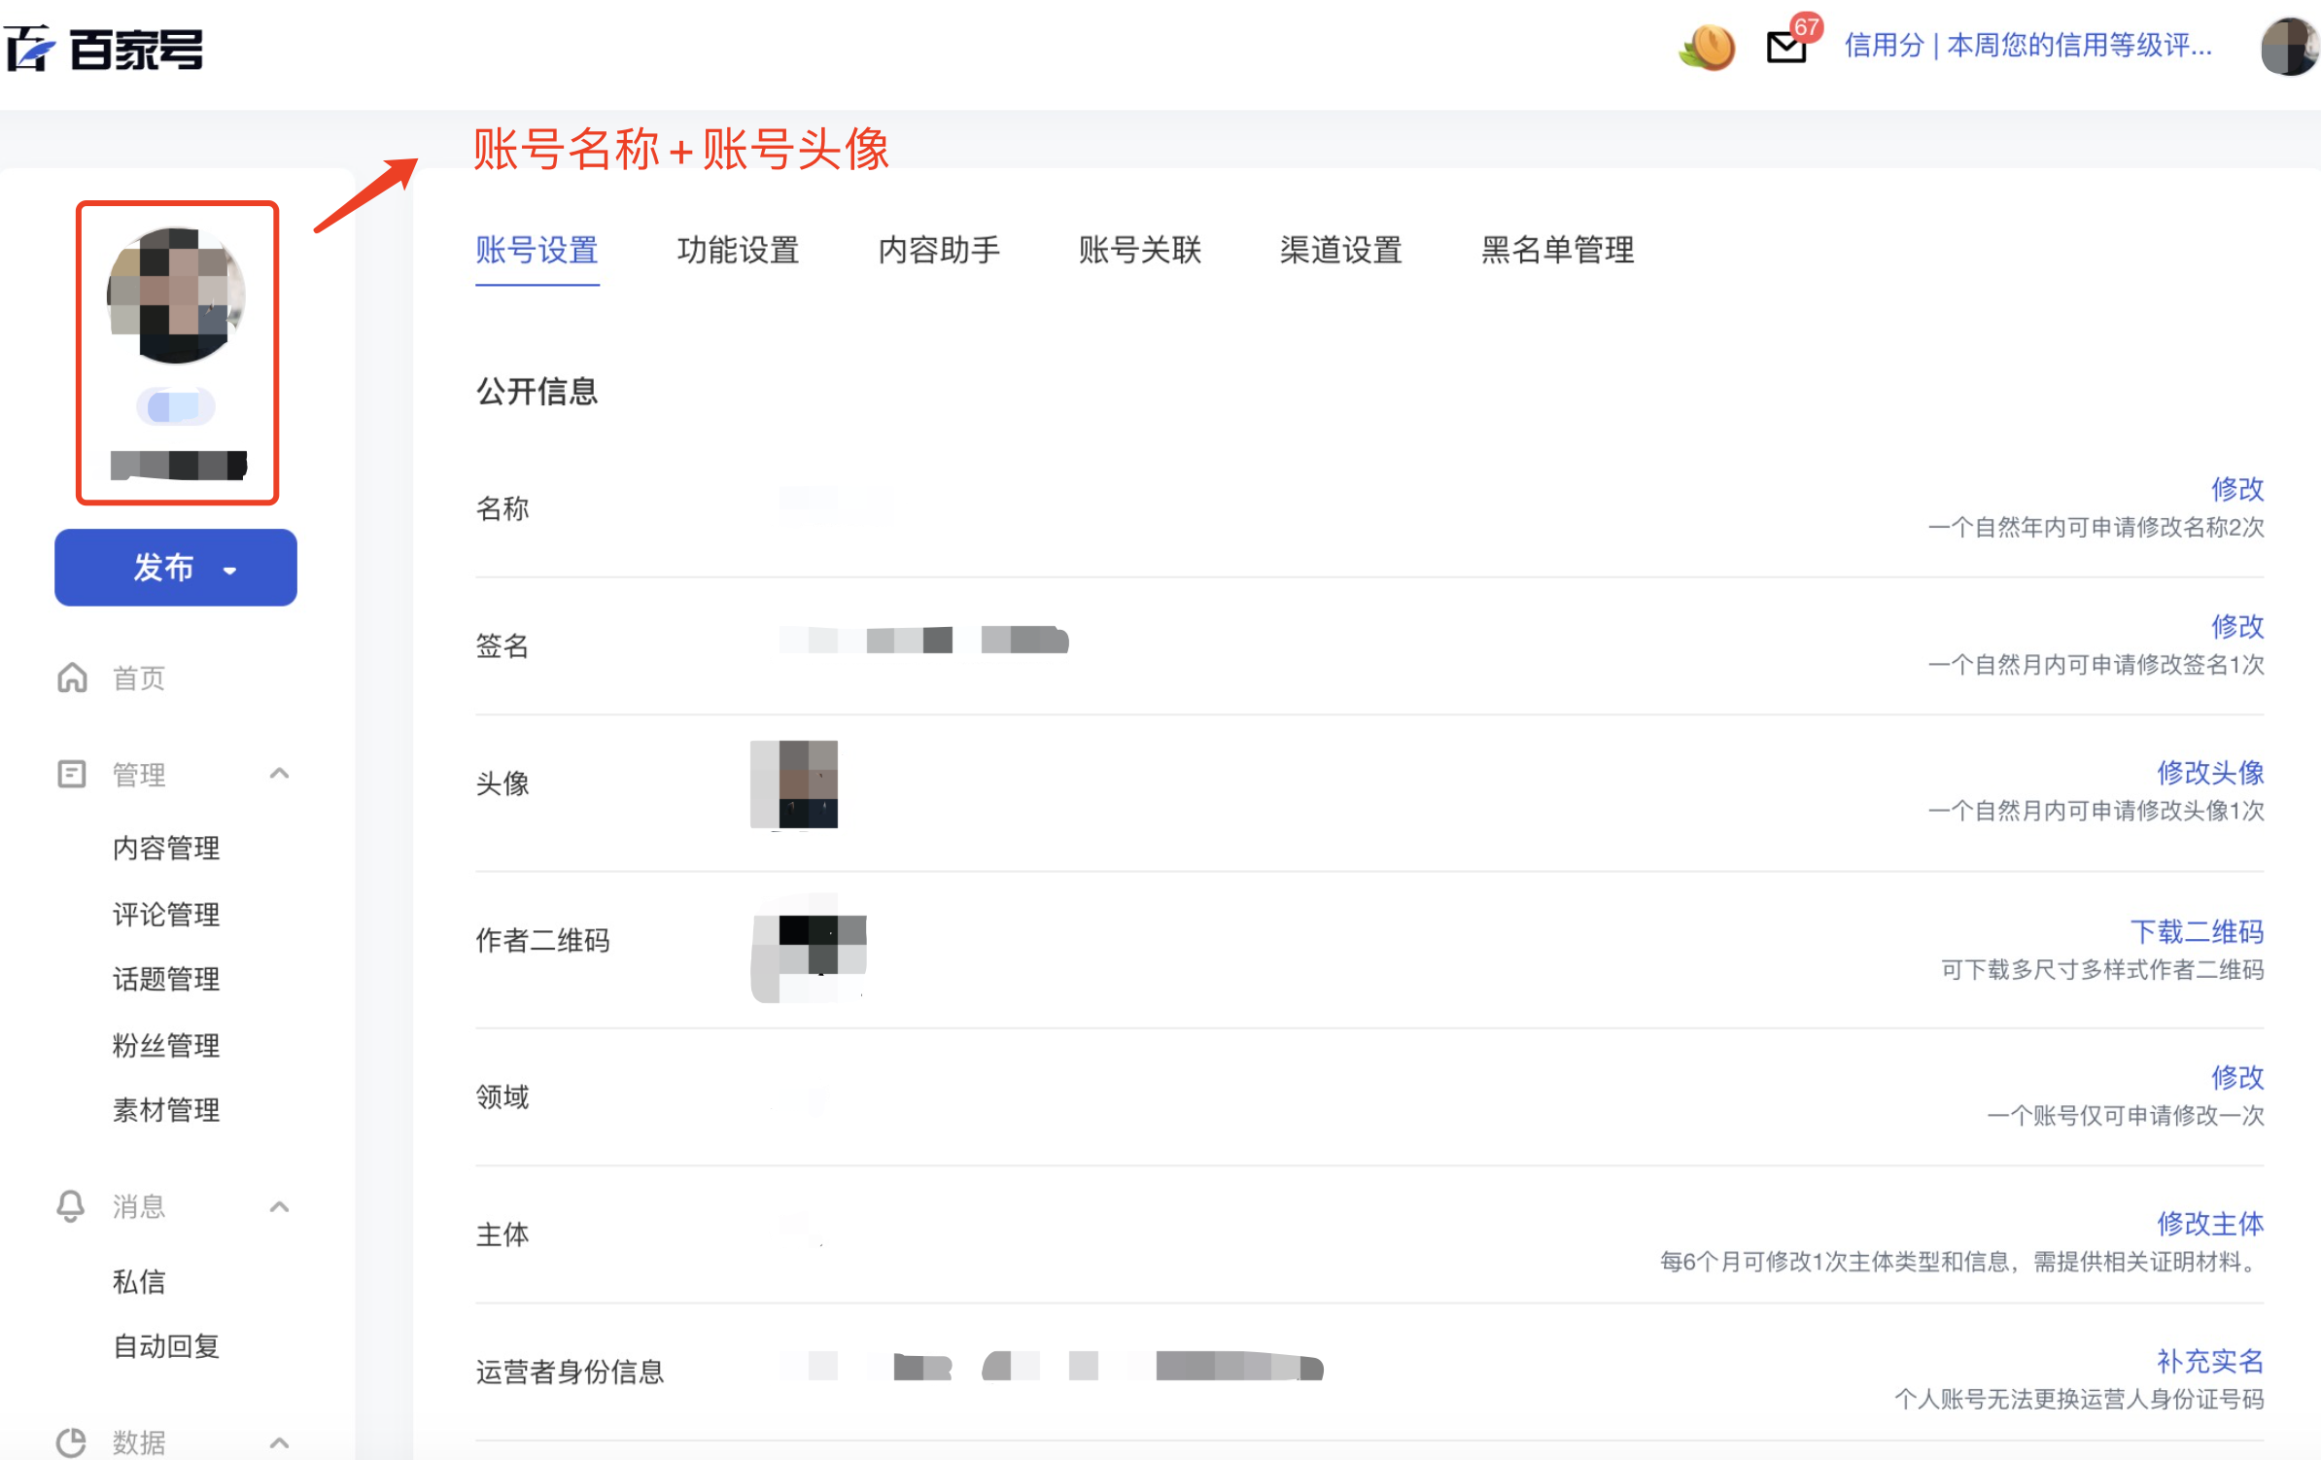Viewport: 2321px width, 1460px height.
Task: Click 下载二维码 link
Action: (x=2197, y=931)
